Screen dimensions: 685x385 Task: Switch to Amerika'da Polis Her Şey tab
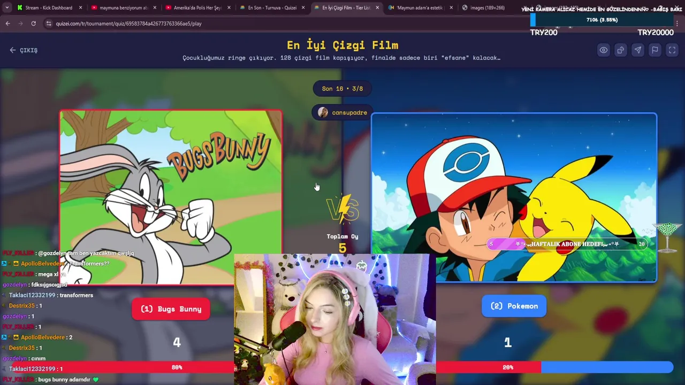tap(197, 7)
